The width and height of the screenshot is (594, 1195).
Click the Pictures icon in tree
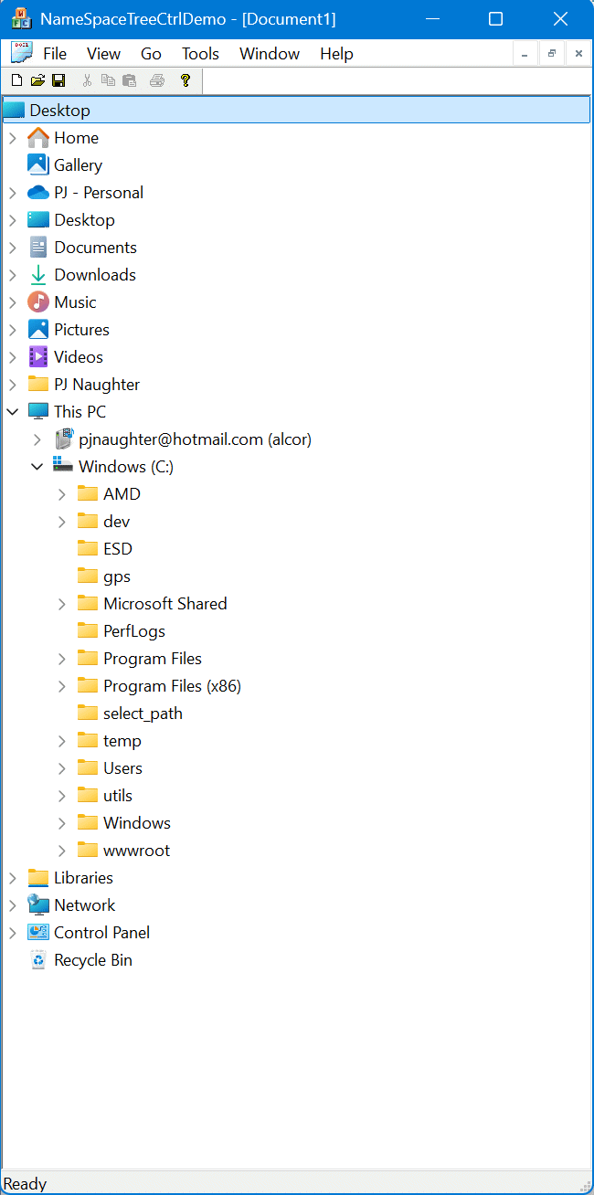tap(38, 330)
